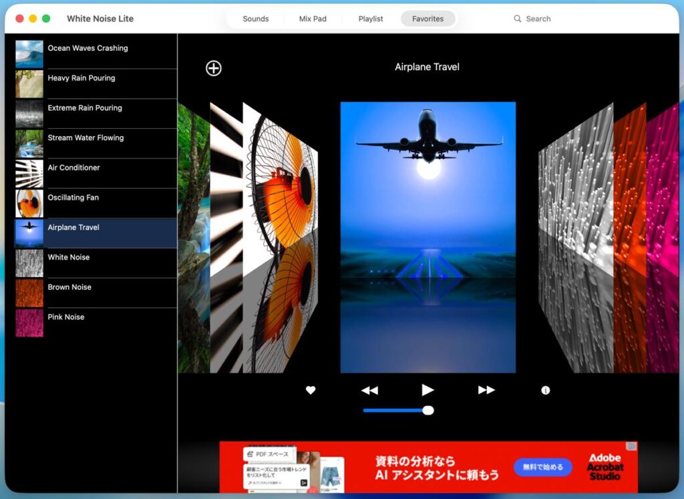
Task: Click the blue Adobe ad button
Action: pos(542,467)
